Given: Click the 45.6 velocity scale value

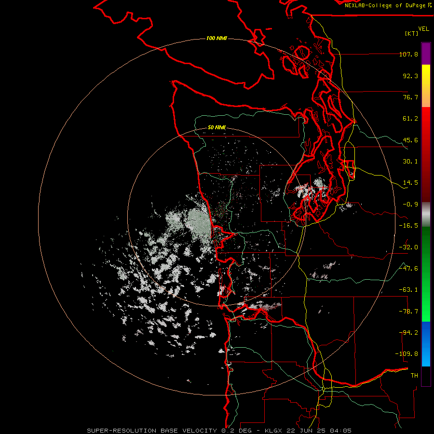Looking at the screenshot, I should pyautogui.click(x=410, y=140).
